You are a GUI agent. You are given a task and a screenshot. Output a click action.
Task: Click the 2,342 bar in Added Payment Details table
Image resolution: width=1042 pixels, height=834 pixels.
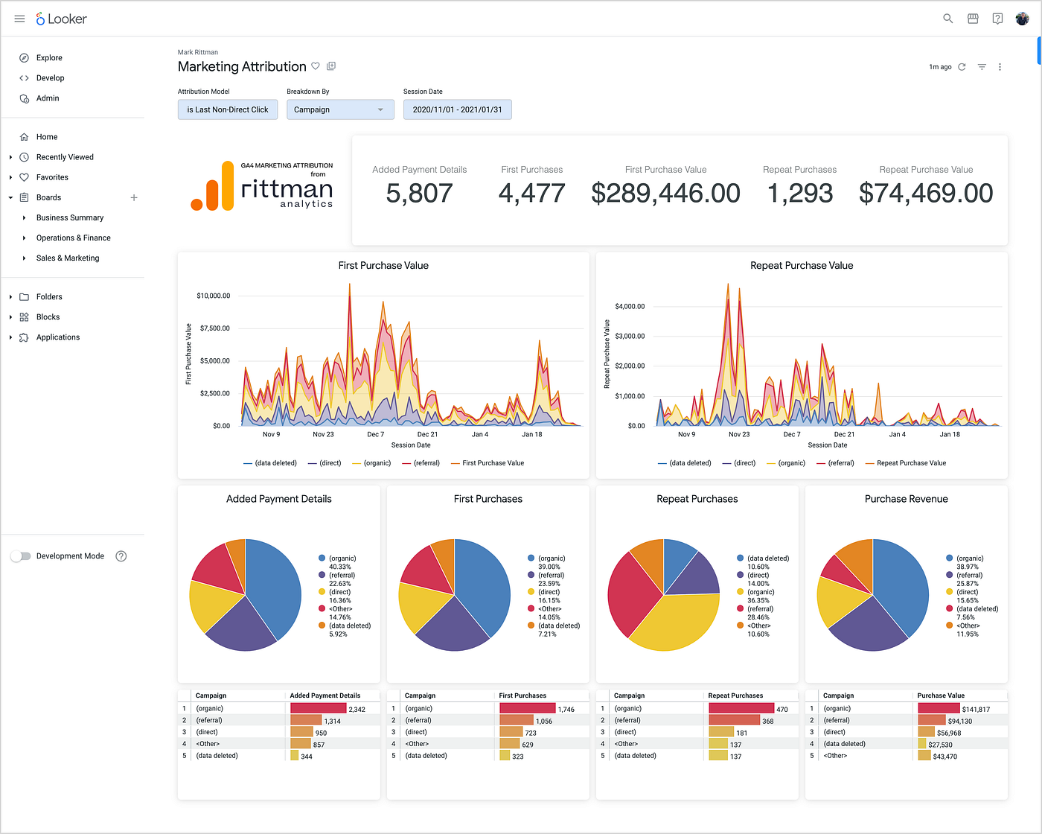tap(319, 708)
